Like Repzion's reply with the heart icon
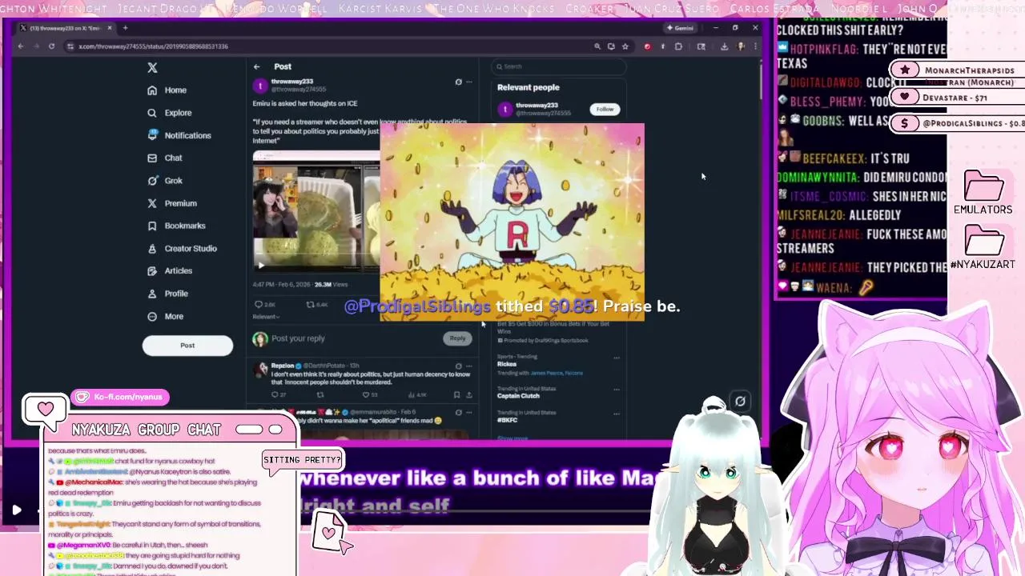1025x576 pixels. pyautogui.click(x=366, y=394)
